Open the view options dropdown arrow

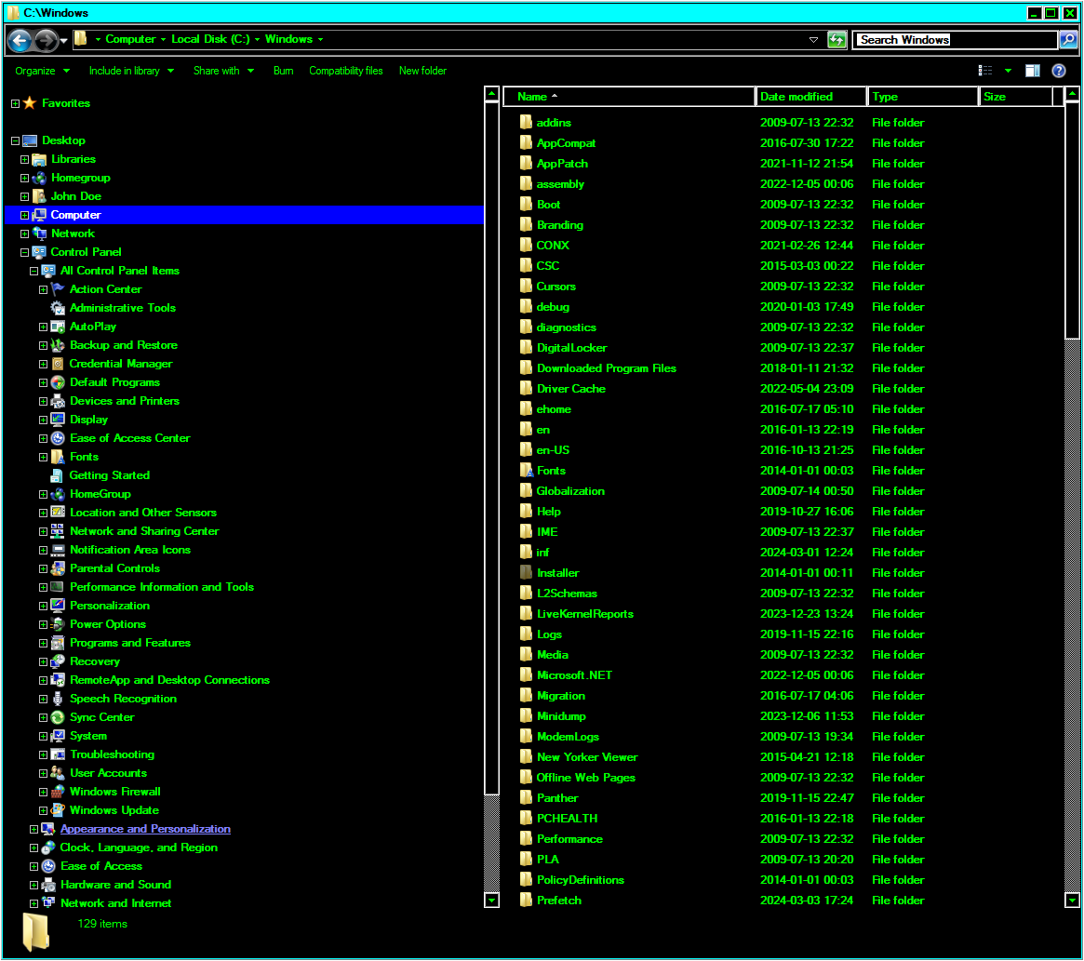[1008, 71]
